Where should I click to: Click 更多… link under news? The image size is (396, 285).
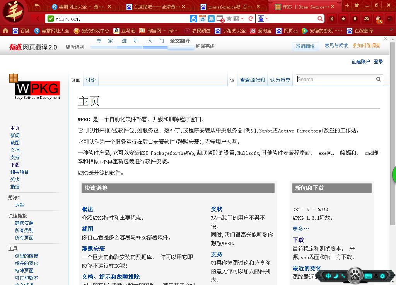tap(300, 229)
